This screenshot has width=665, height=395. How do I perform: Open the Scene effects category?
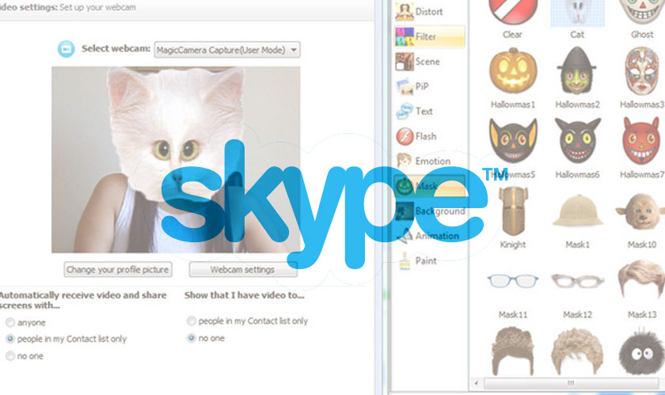(x=429, y=62)
